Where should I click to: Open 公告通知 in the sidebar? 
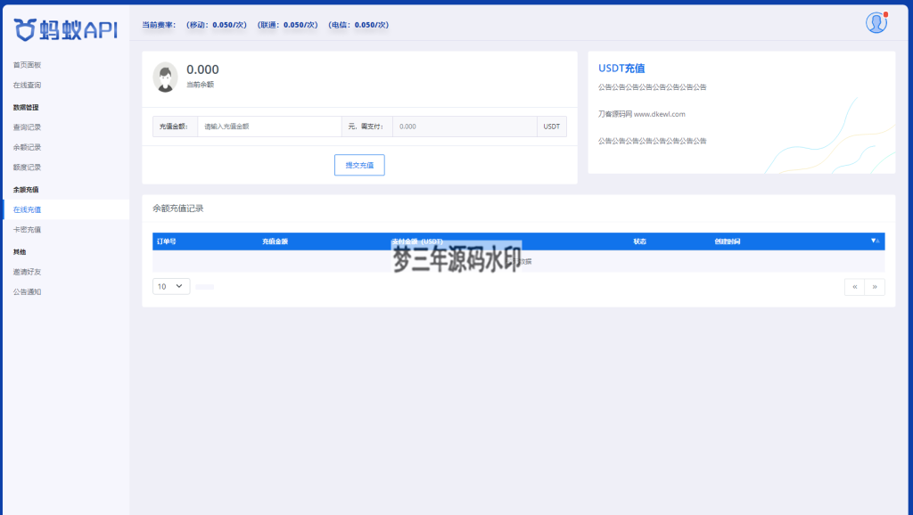27,291
